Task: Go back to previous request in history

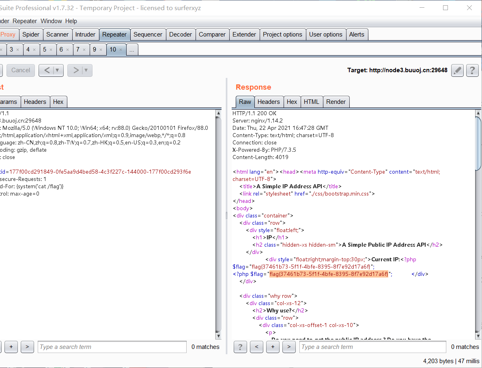Action: pos(47,71)
